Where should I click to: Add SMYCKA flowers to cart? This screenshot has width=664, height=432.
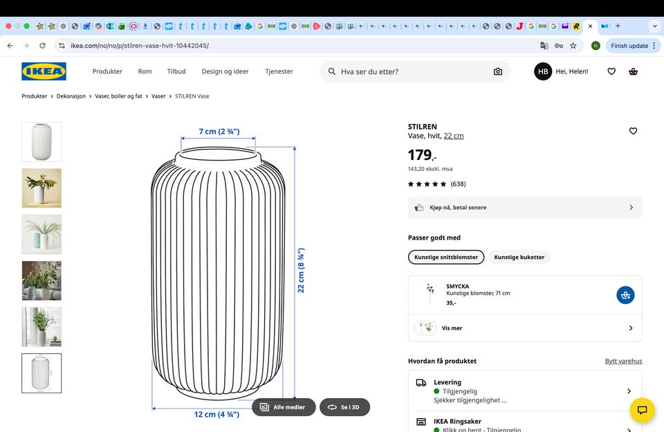pyautogui.click(x=625, y=295)
